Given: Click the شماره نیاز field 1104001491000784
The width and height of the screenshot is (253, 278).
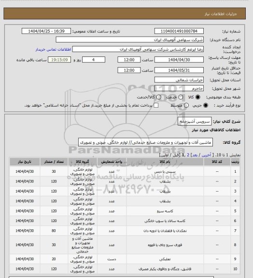Looking at the screenshot, I should [x=179, y=31].
